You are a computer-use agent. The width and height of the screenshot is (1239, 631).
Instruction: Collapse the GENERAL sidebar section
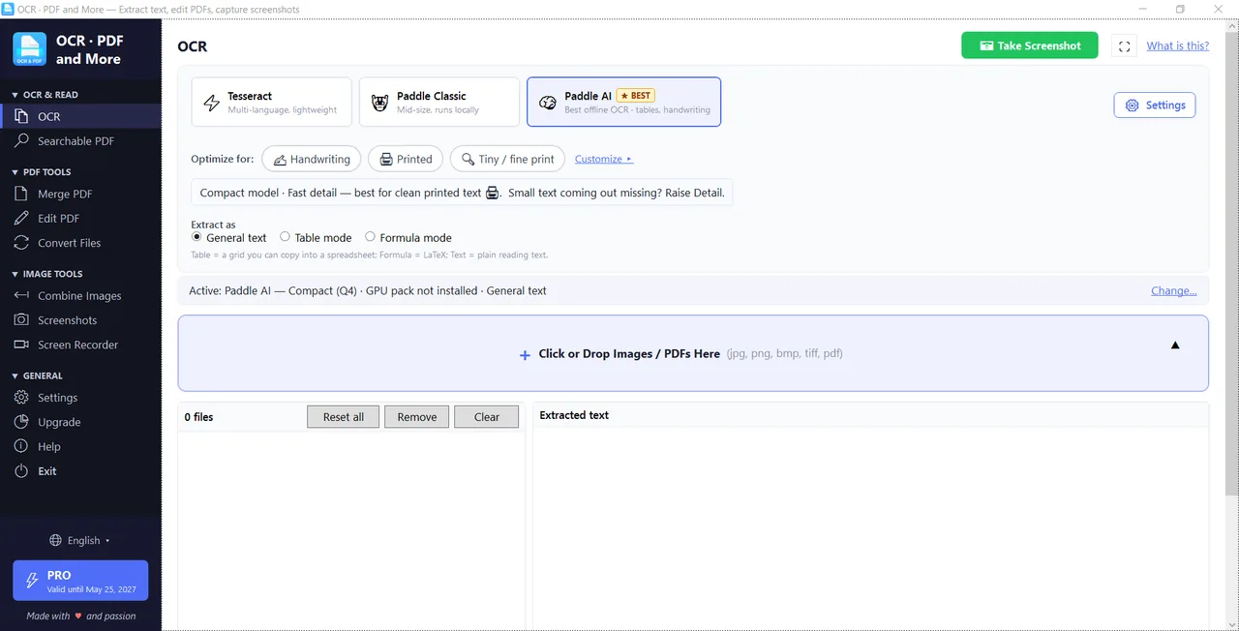(x=37, y=376)
